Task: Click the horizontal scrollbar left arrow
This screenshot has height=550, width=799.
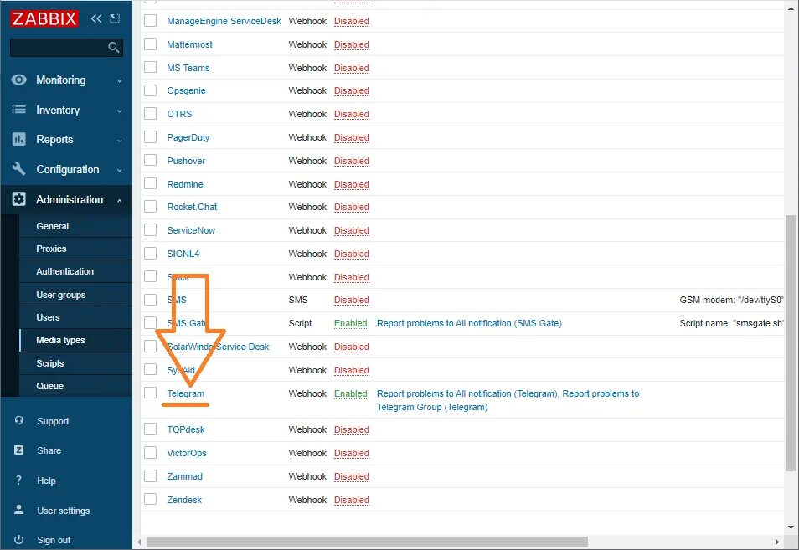Action: (139, 542)
